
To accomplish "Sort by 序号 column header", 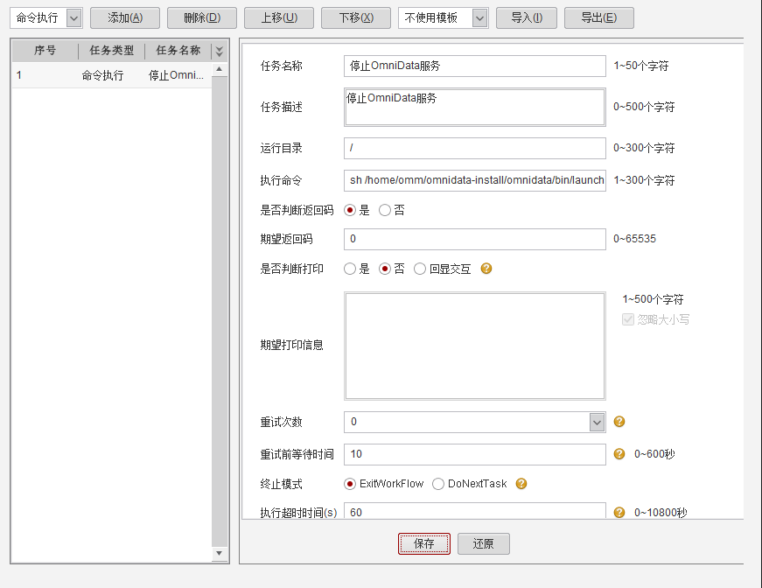I will click(x=45, y=51).
